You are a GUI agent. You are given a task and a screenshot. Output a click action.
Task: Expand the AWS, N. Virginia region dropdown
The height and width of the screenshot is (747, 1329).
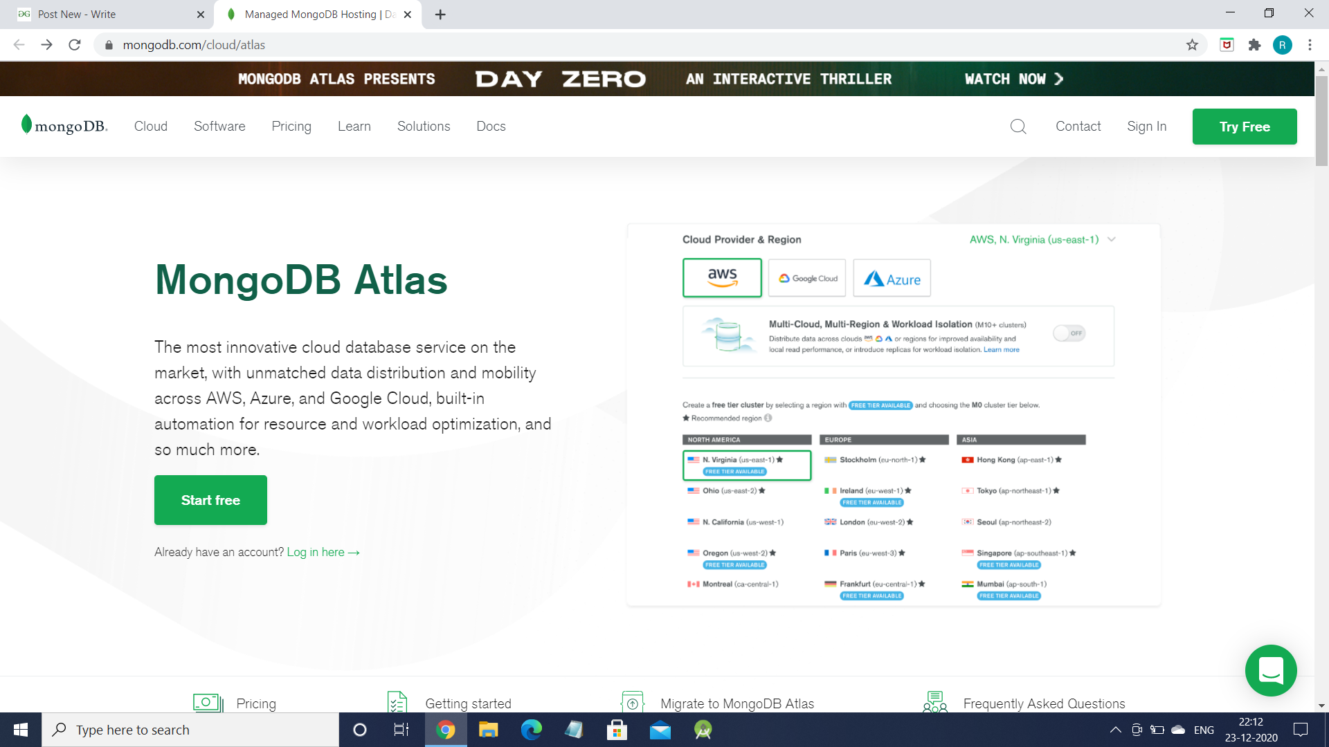coord(1042,239)
